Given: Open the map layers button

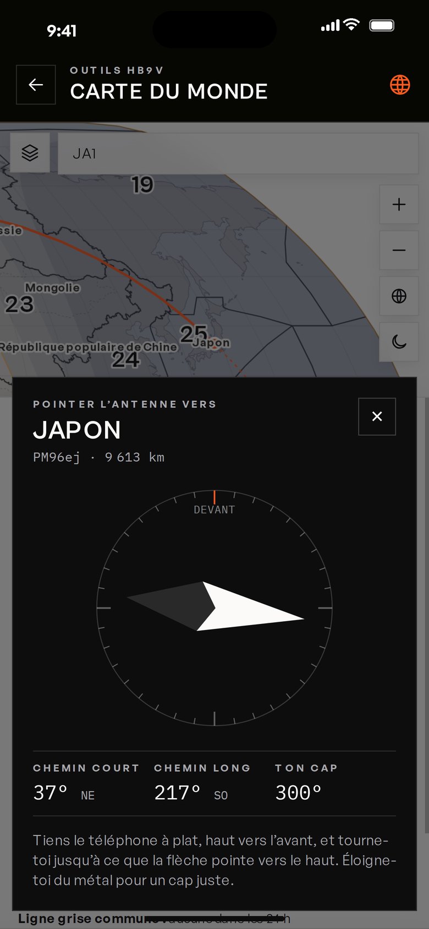Looking at the screenshot, I should pyautogui.click(x=30, y=153).
